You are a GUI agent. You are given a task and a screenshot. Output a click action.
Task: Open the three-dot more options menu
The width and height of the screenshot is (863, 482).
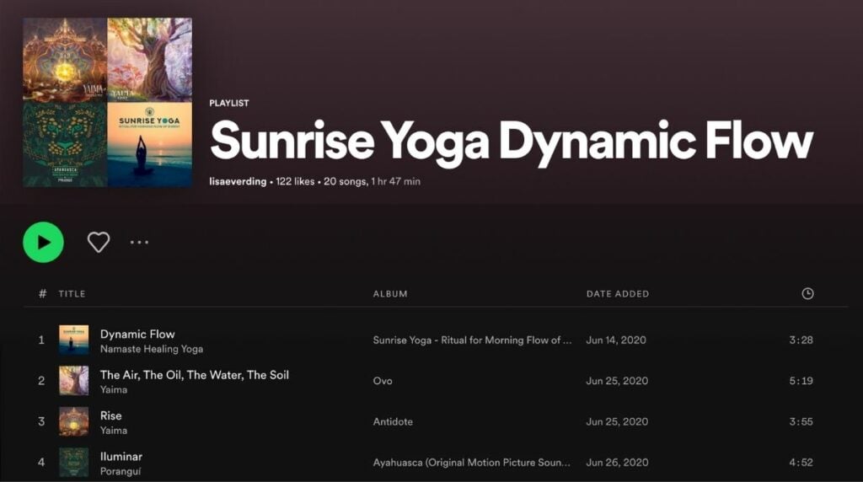click(139, 242)
